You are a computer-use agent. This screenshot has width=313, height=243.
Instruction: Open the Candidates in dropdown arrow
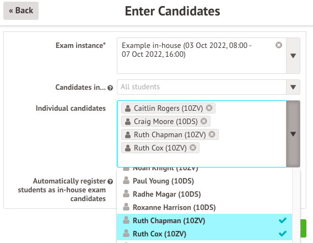(293, 87)
